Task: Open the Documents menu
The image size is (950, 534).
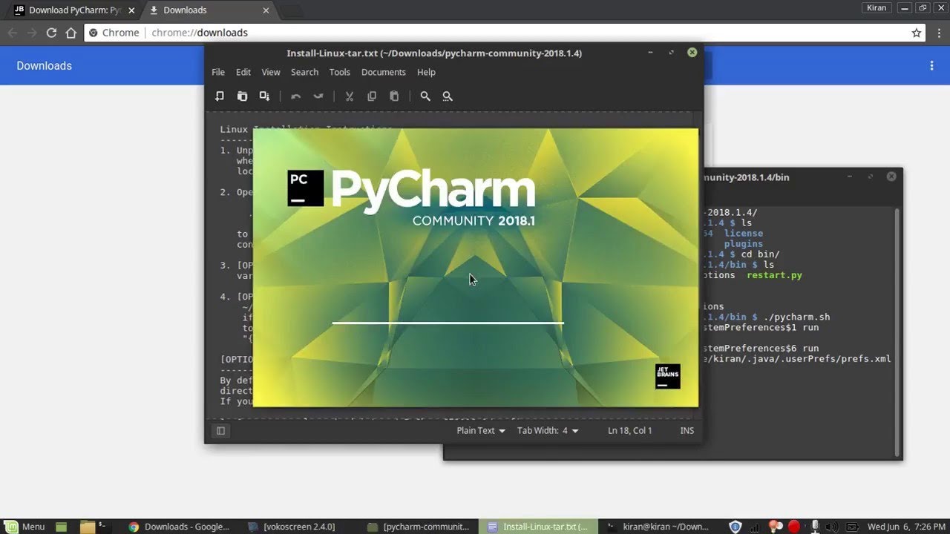Action: pos(384,72)
